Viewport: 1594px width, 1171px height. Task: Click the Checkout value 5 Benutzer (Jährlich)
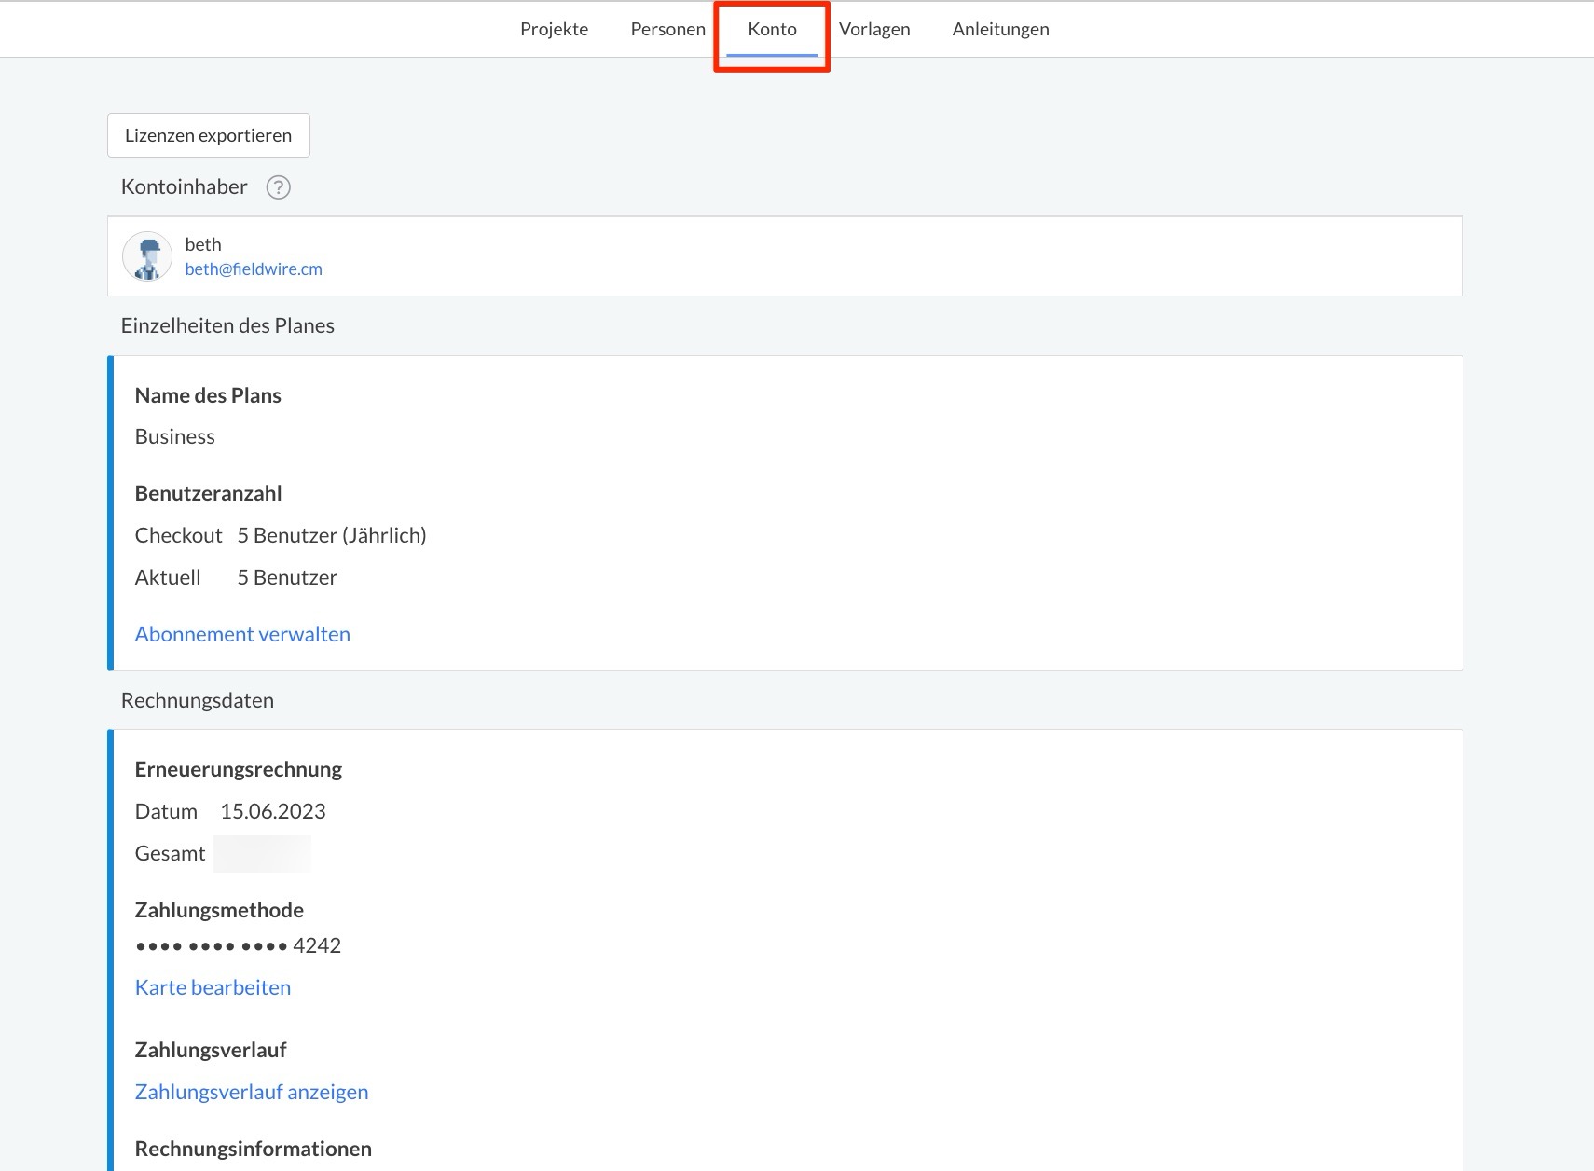[x=331, y=535]
